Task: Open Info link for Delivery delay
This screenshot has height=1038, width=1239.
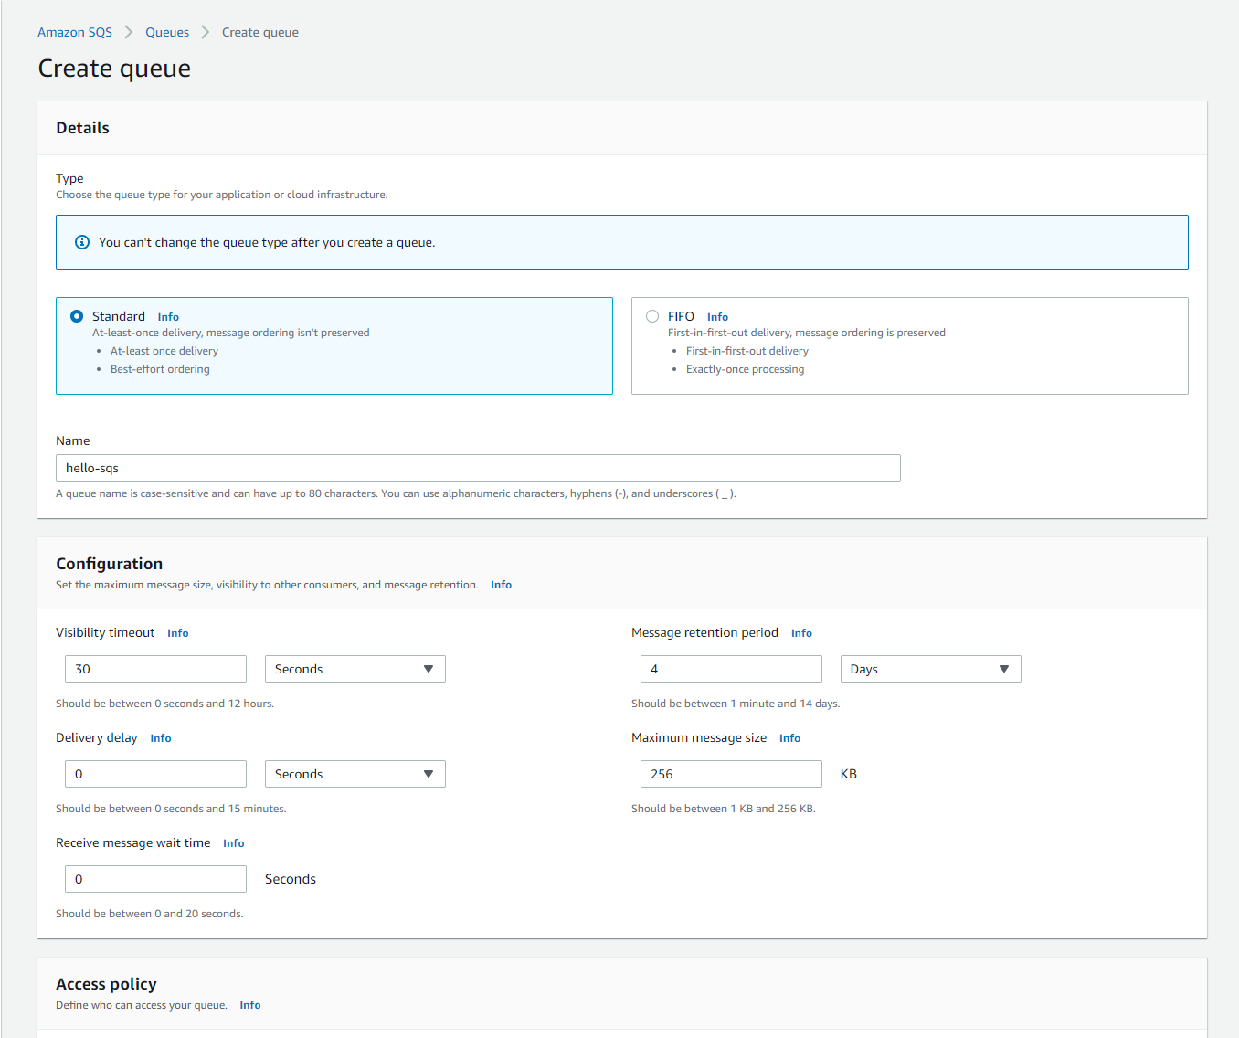Action: click(x=161, y=738)
